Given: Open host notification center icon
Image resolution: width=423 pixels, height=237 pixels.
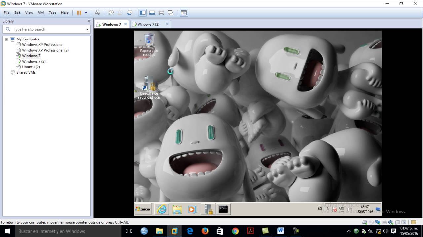Looking at the screenshot, I should (x=393, y=231).
